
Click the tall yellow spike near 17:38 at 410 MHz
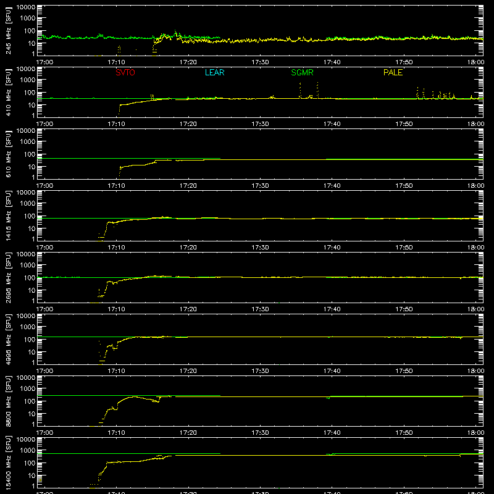[317, 90]
